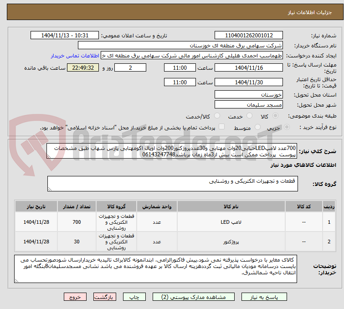Select the کالا/خدمت radio button

[217, 116]
